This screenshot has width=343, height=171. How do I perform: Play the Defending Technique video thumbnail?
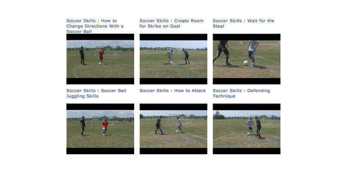pos(247,129)
